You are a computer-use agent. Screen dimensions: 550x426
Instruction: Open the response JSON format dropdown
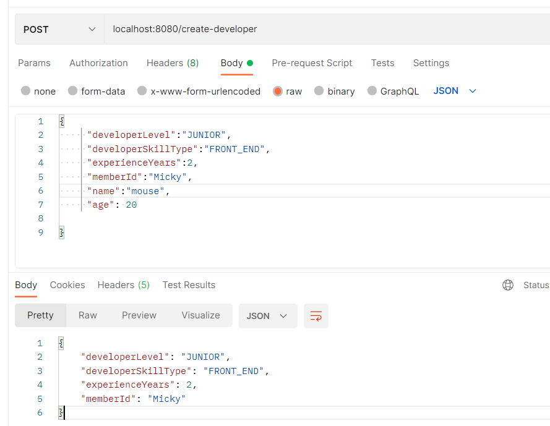pos(268,316)
